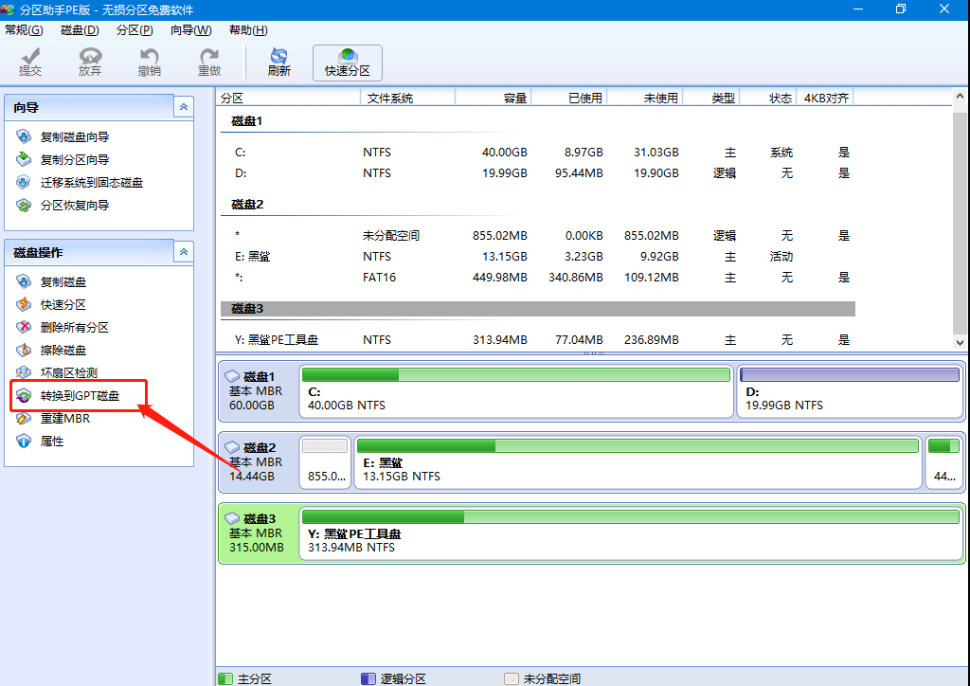Click the 提交 (commit) toolbar icon
Screen dimensions: 970x686
coord(29,57)
